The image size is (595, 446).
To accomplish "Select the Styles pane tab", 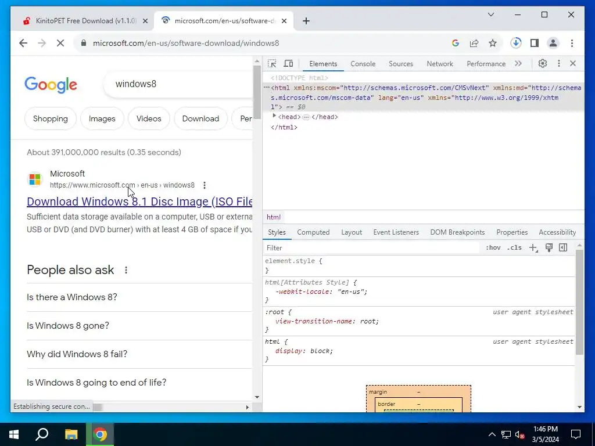I will click(x=277, y=232).
